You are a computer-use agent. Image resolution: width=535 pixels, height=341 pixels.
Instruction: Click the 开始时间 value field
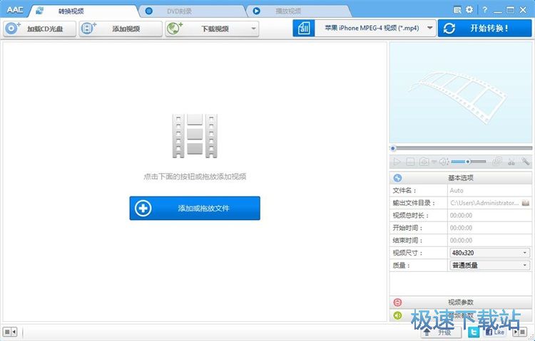(x=489, y=228)
